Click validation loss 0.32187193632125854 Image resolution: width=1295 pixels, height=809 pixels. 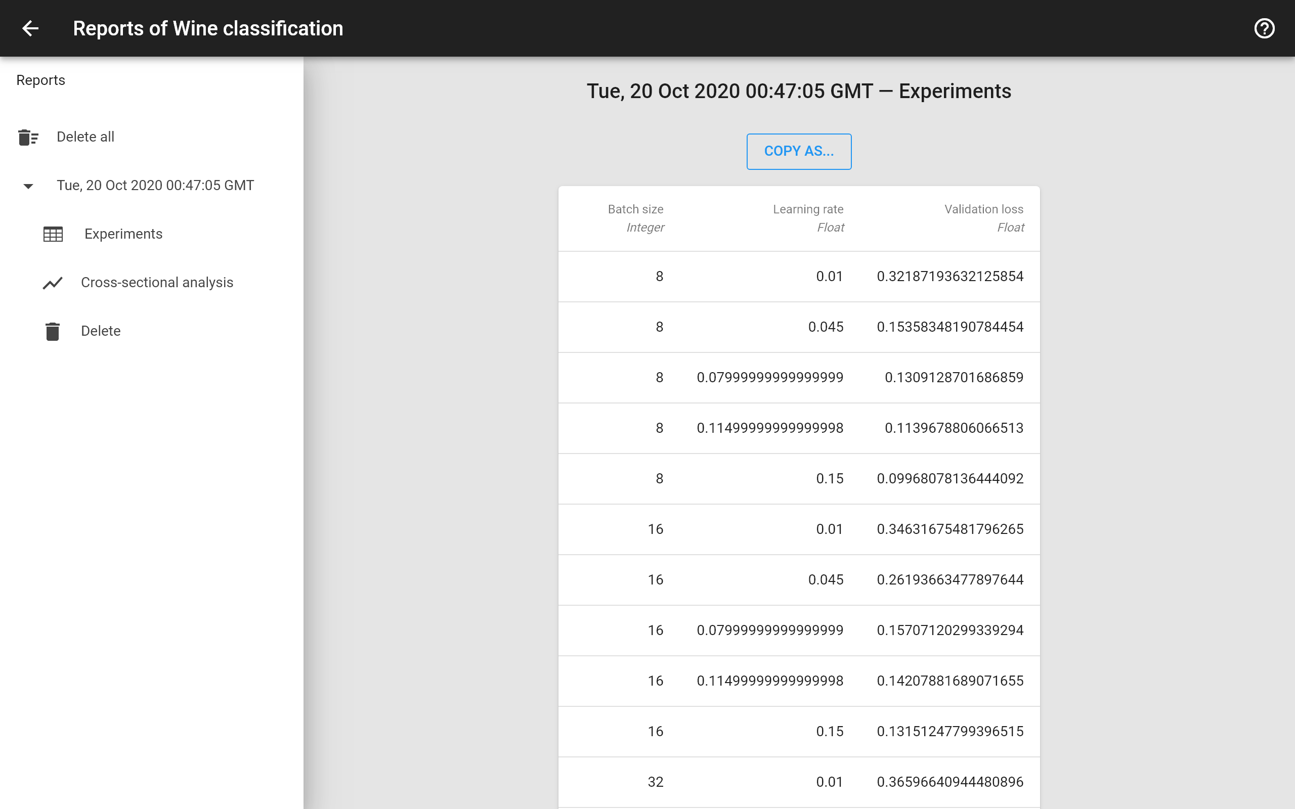click(950, 277)
